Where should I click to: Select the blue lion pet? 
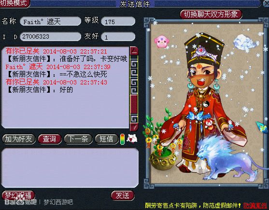[x=230, y=158]
